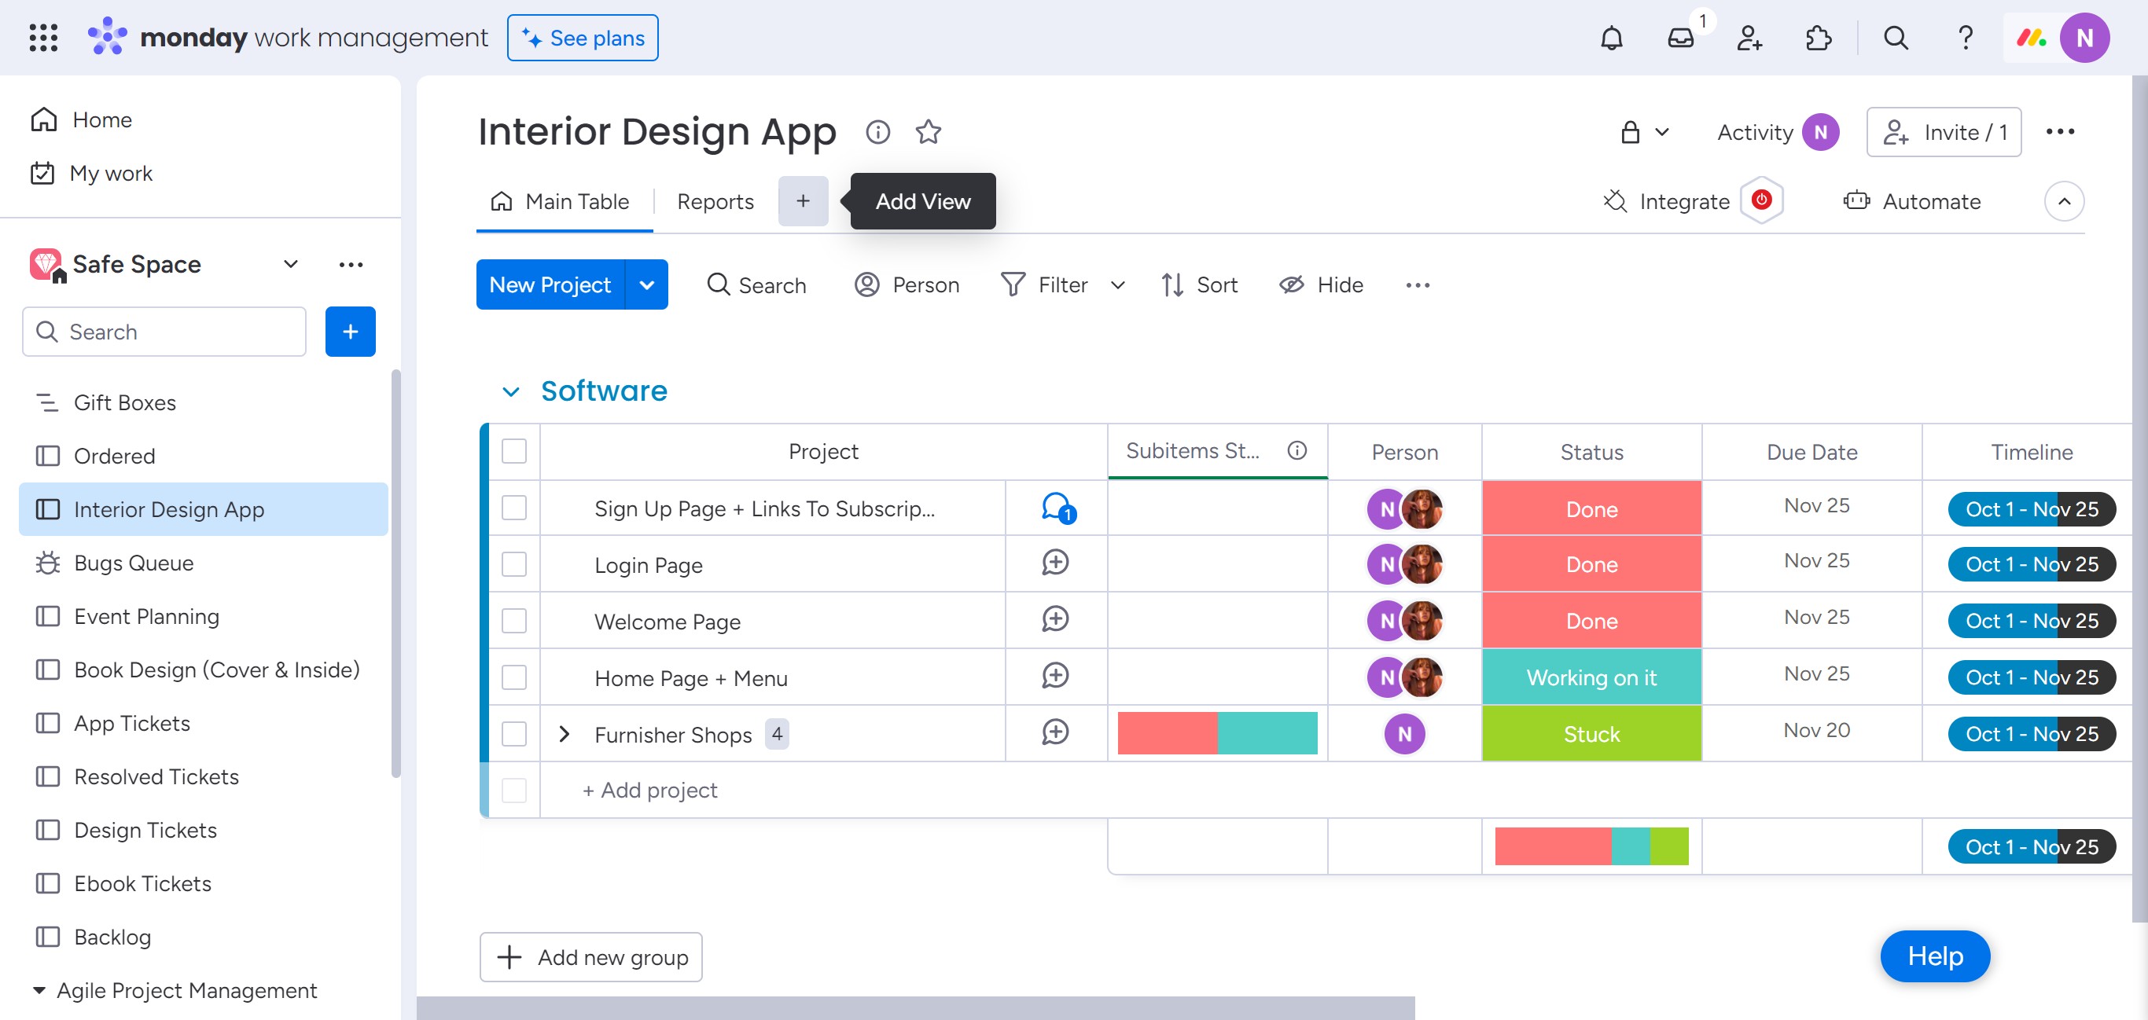Click the apps marketplace puzzle icon
Screen dimensions: 2148x1020
coord(1818,39)
